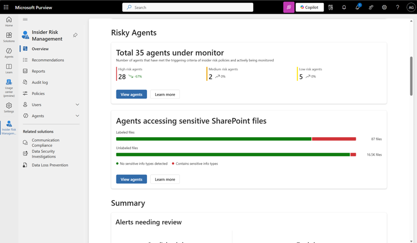
Task: Click 'Contains sensitive info types' legend
Action: (x=195, y=164)
